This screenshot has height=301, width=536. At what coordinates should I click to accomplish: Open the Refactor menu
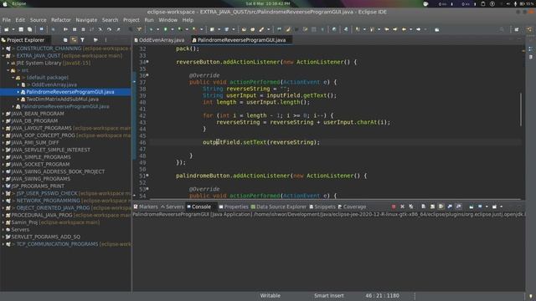coord(61,20)
